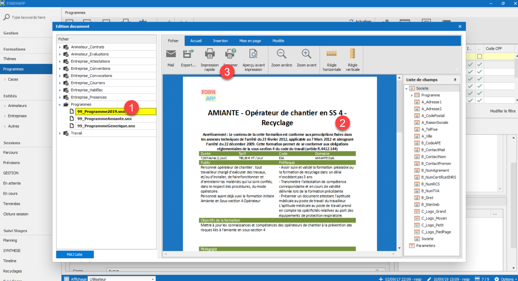Expand the Programme node in field list
The width and height of the screenshot is (518, 281).
(x=411, y=95)
